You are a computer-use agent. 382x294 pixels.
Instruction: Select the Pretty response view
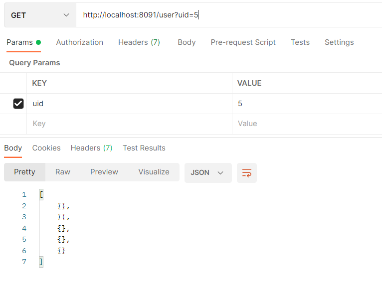click(x=24, y=172)
